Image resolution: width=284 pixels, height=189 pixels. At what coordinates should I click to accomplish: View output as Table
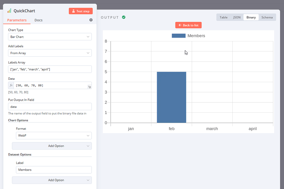[224, 17]
